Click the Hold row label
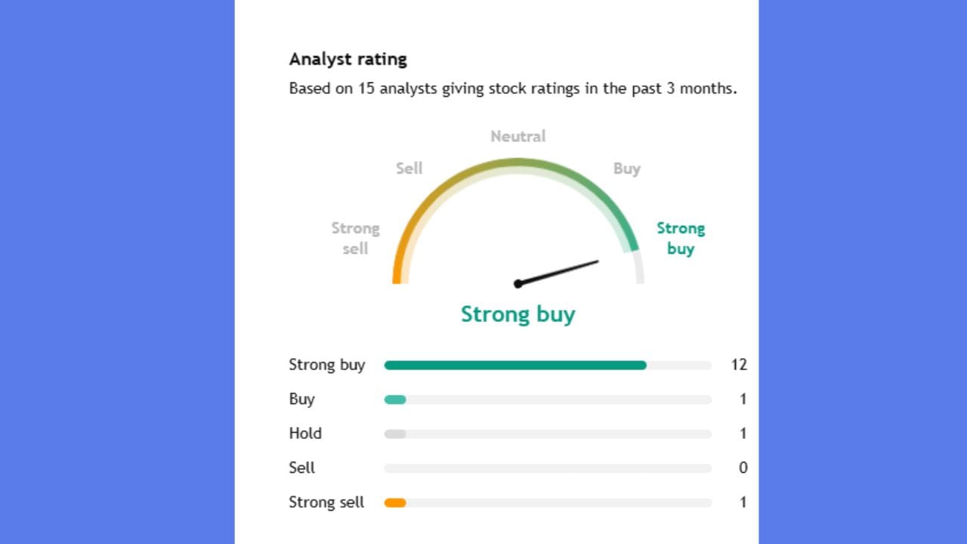The height and width of the screenshot is (544, 967). point(305,434)
